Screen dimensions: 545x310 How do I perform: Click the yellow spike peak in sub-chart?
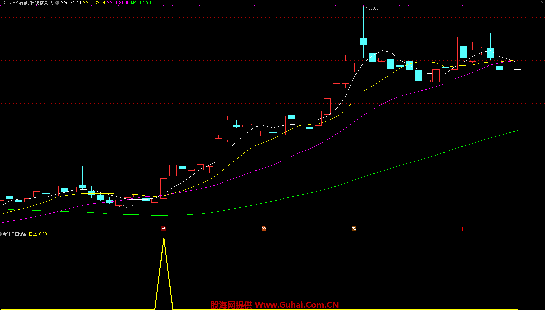[x=164, y=239]
